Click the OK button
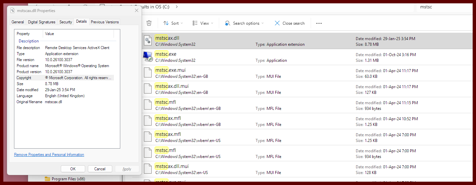The height and width of the screenshot is (185, 476). (73, 169)
